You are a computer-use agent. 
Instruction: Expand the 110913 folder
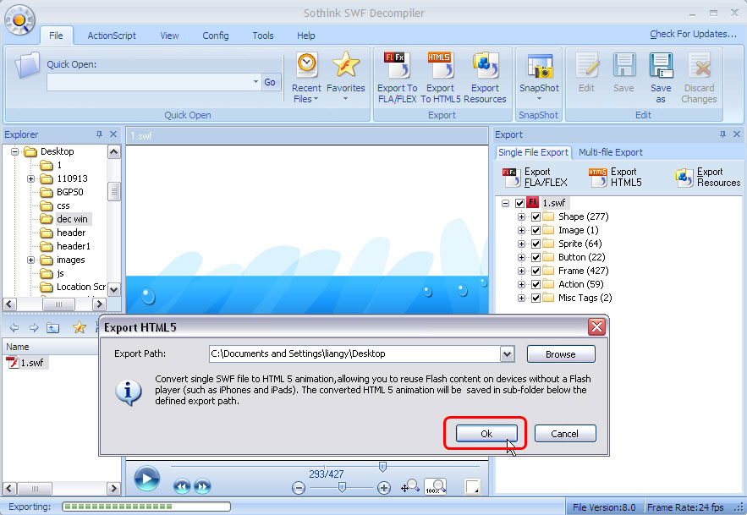click(x=31, y=179)
